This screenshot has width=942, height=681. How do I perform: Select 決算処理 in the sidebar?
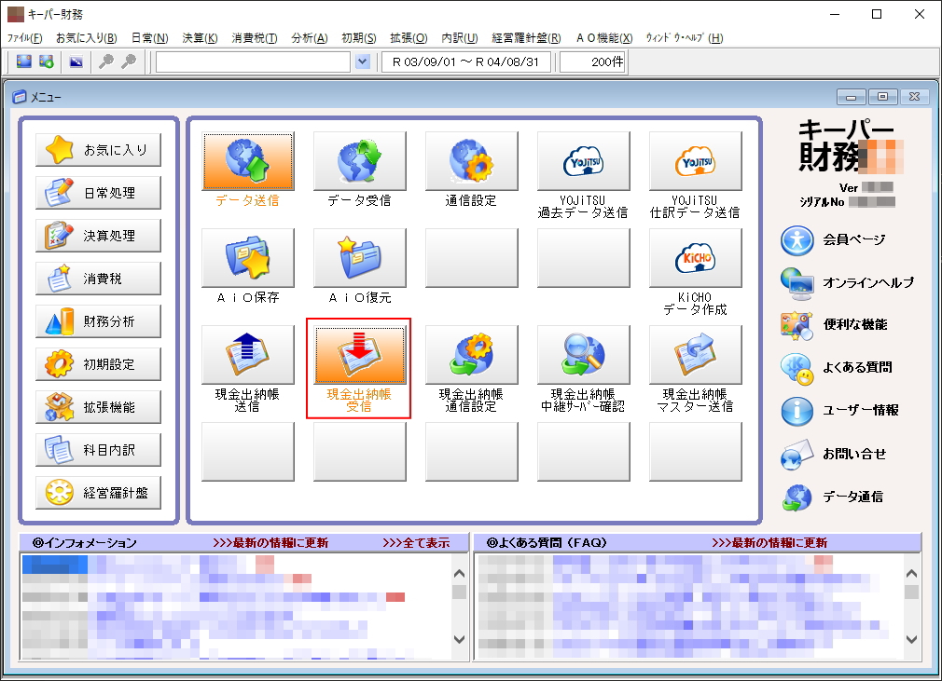point(99,236)
